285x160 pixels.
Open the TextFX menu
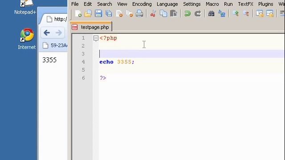coord(245,4)
